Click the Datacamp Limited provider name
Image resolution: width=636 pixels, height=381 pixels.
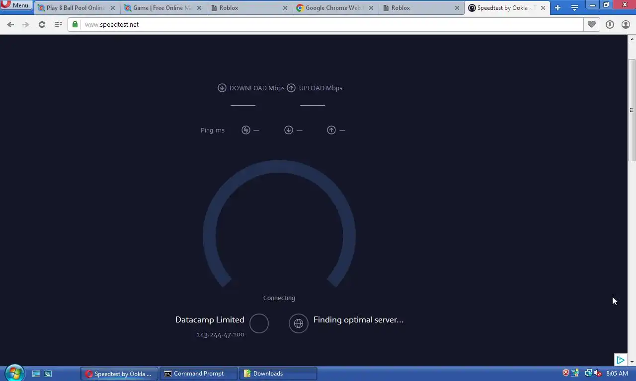tap(210, 320)
